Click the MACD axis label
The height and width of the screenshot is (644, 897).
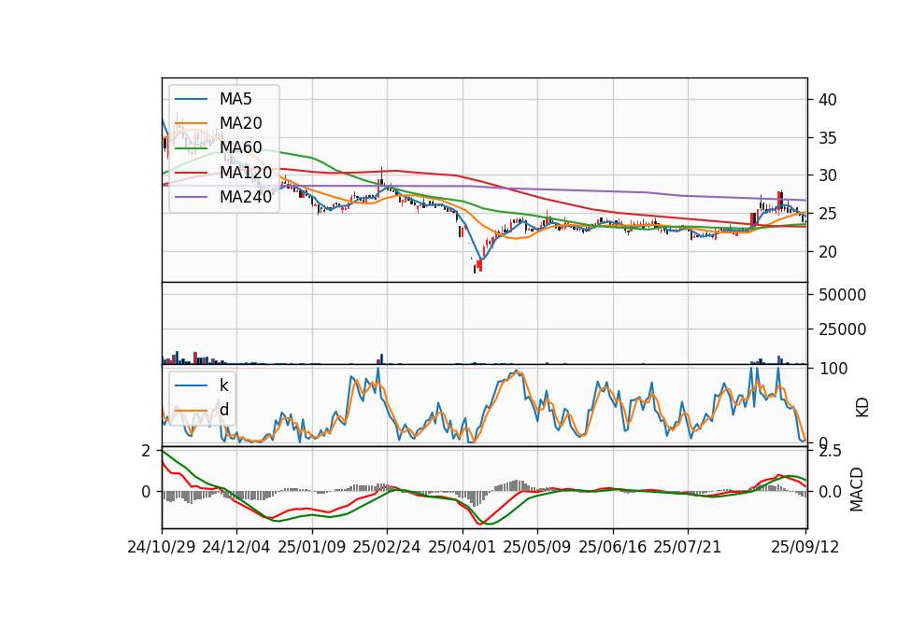[857, 489]
